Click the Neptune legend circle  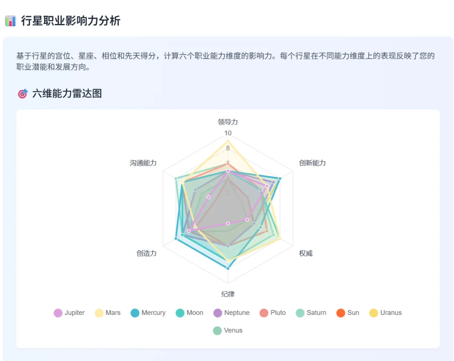(217, 313)
